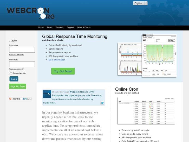Open the Support menu item
The image size is (189, 142).
pyautogui.click(x=70, y=27)
